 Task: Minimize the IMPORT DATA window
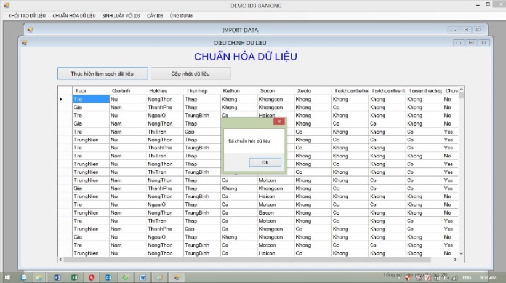453,30
